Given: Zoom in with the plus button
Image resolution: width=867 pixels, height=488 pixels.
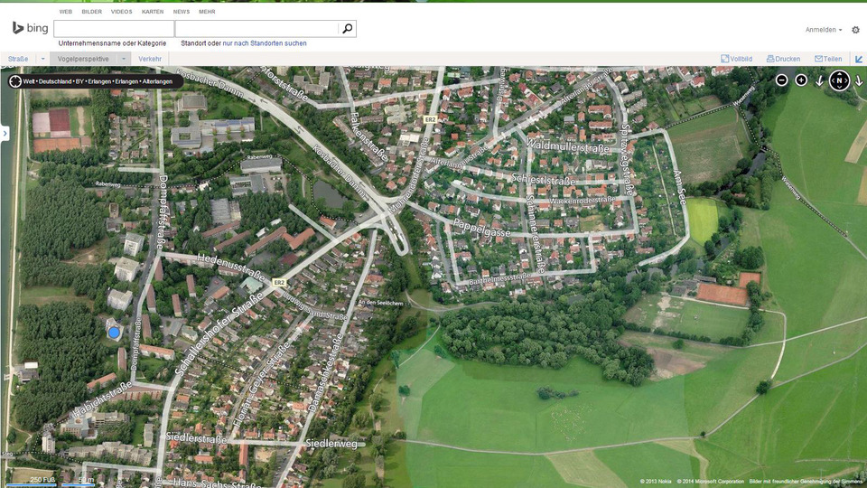Looking at the screenshot, I should point(801,80).
